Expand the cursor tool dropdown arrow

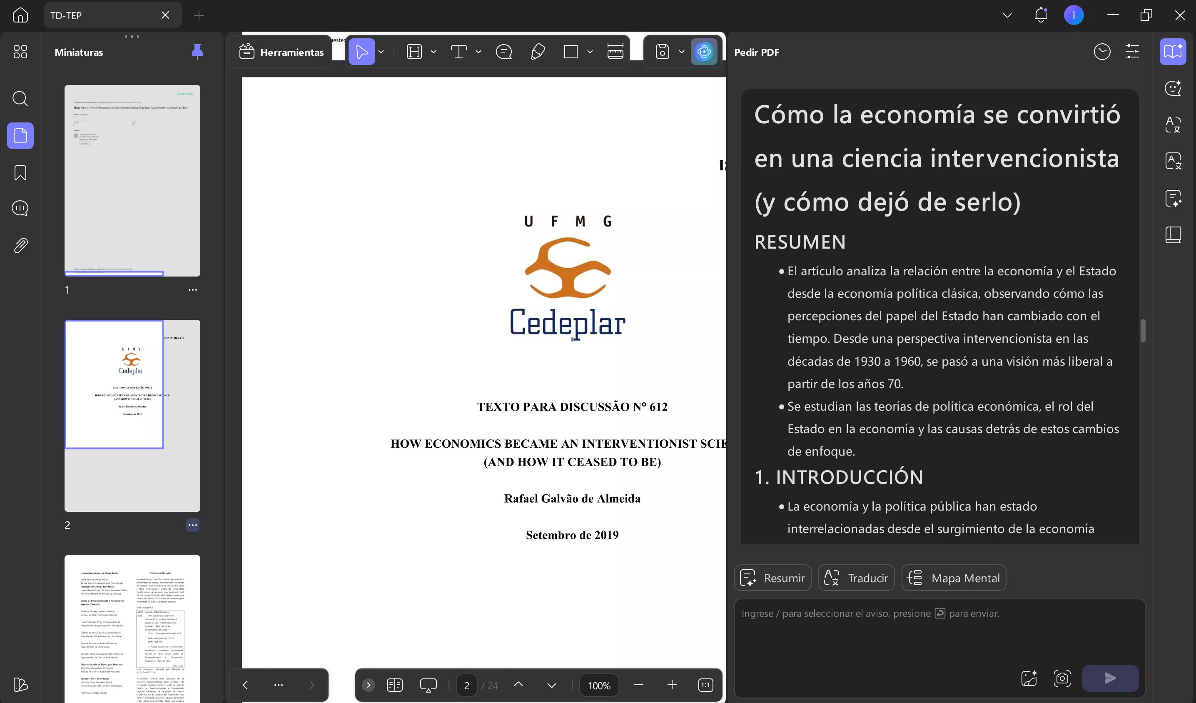(381, 52)
